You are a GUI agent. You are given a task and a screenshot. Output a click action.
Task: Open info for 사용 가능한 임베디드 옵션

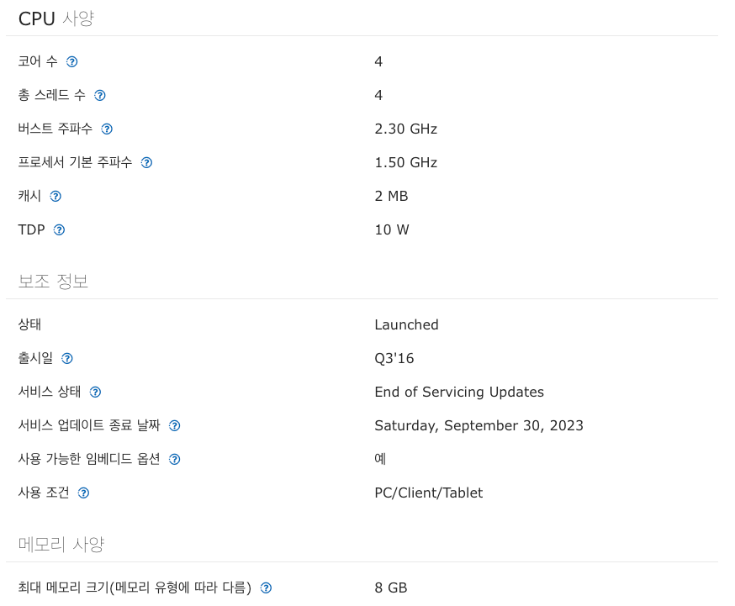[175, 460]
